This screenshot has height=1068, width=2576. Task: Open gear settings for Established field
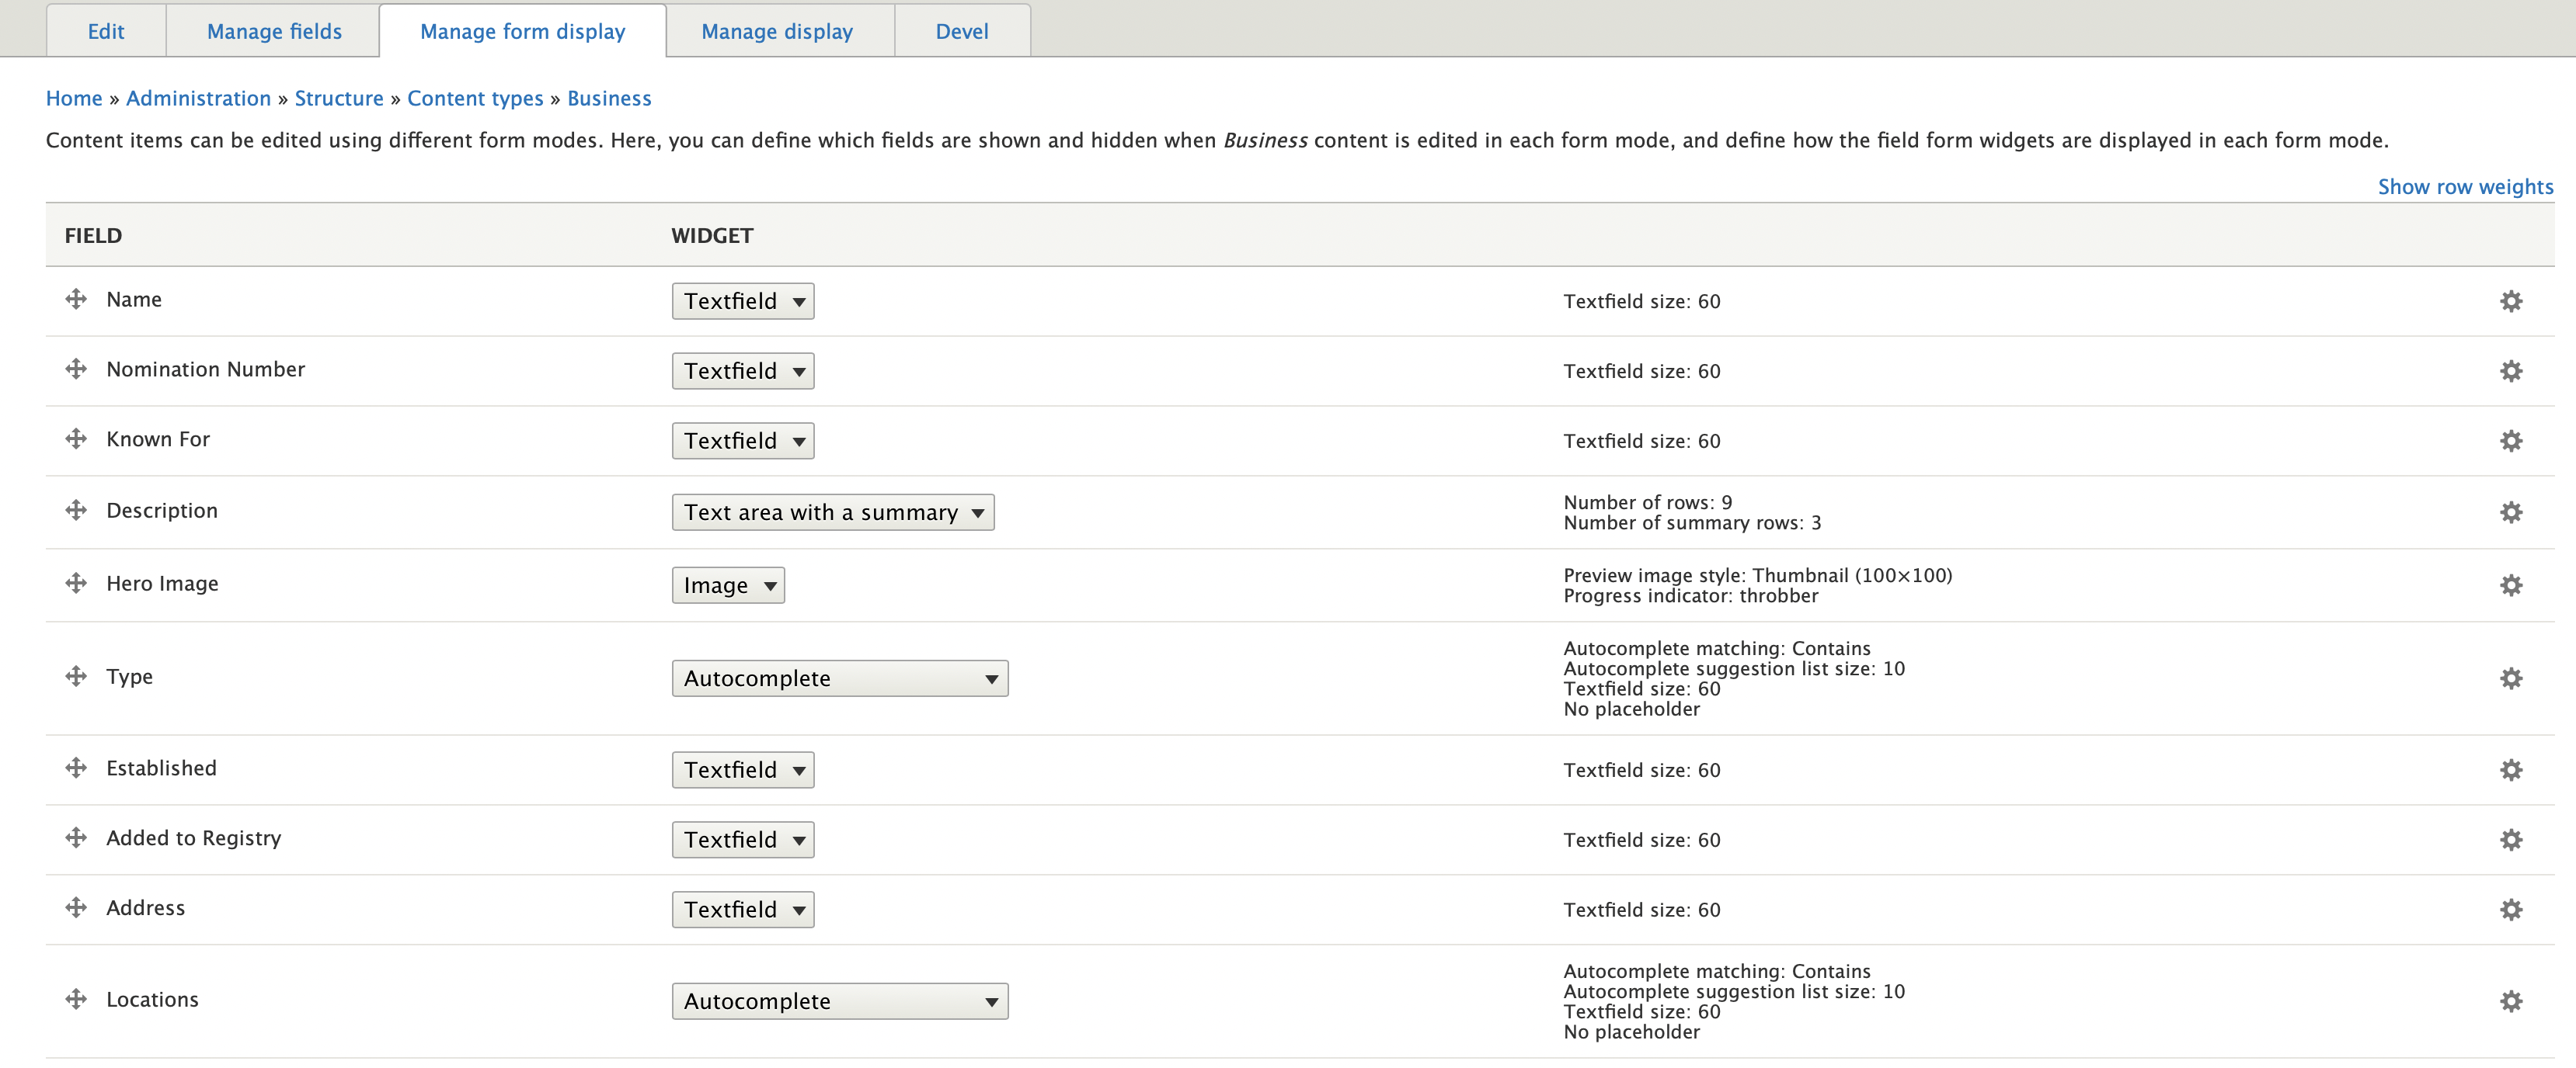2510,769
